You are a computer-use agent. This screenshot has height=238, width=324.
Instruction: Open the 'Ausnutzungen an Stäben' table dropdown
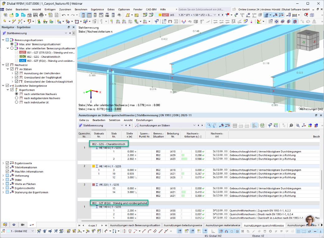pyautogui.click(x=194, y=125)
